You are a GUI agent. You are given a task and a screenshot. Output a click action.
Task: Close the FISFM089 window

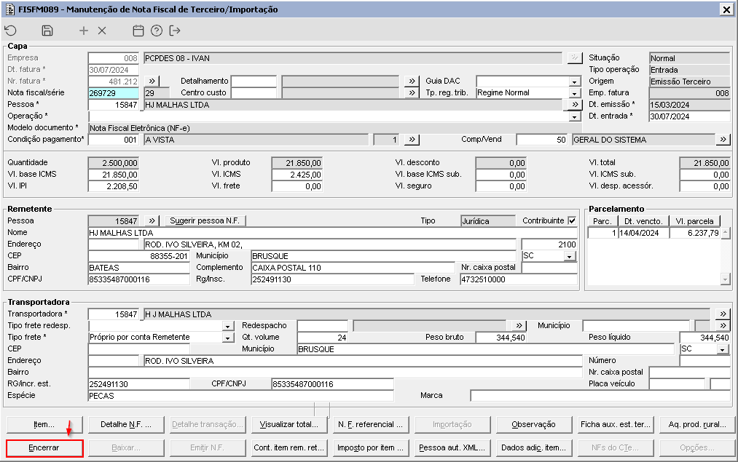coord(726,9)
